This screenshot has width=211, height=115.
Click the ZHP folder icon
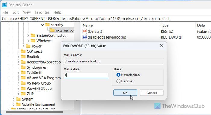tap(23, 94)
